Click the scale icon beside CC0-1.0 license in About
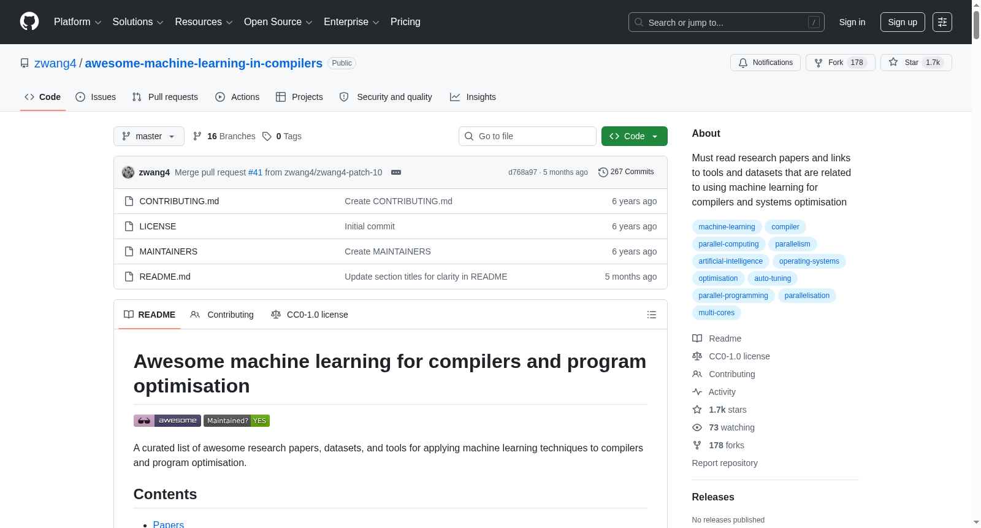This screenshot has width=981, height=528. [697, 356]
